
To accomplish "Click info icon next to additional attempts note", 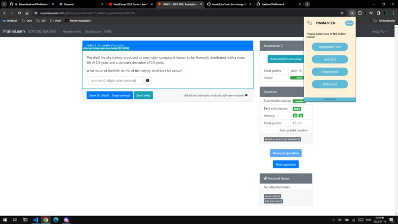I will (246, 95).
